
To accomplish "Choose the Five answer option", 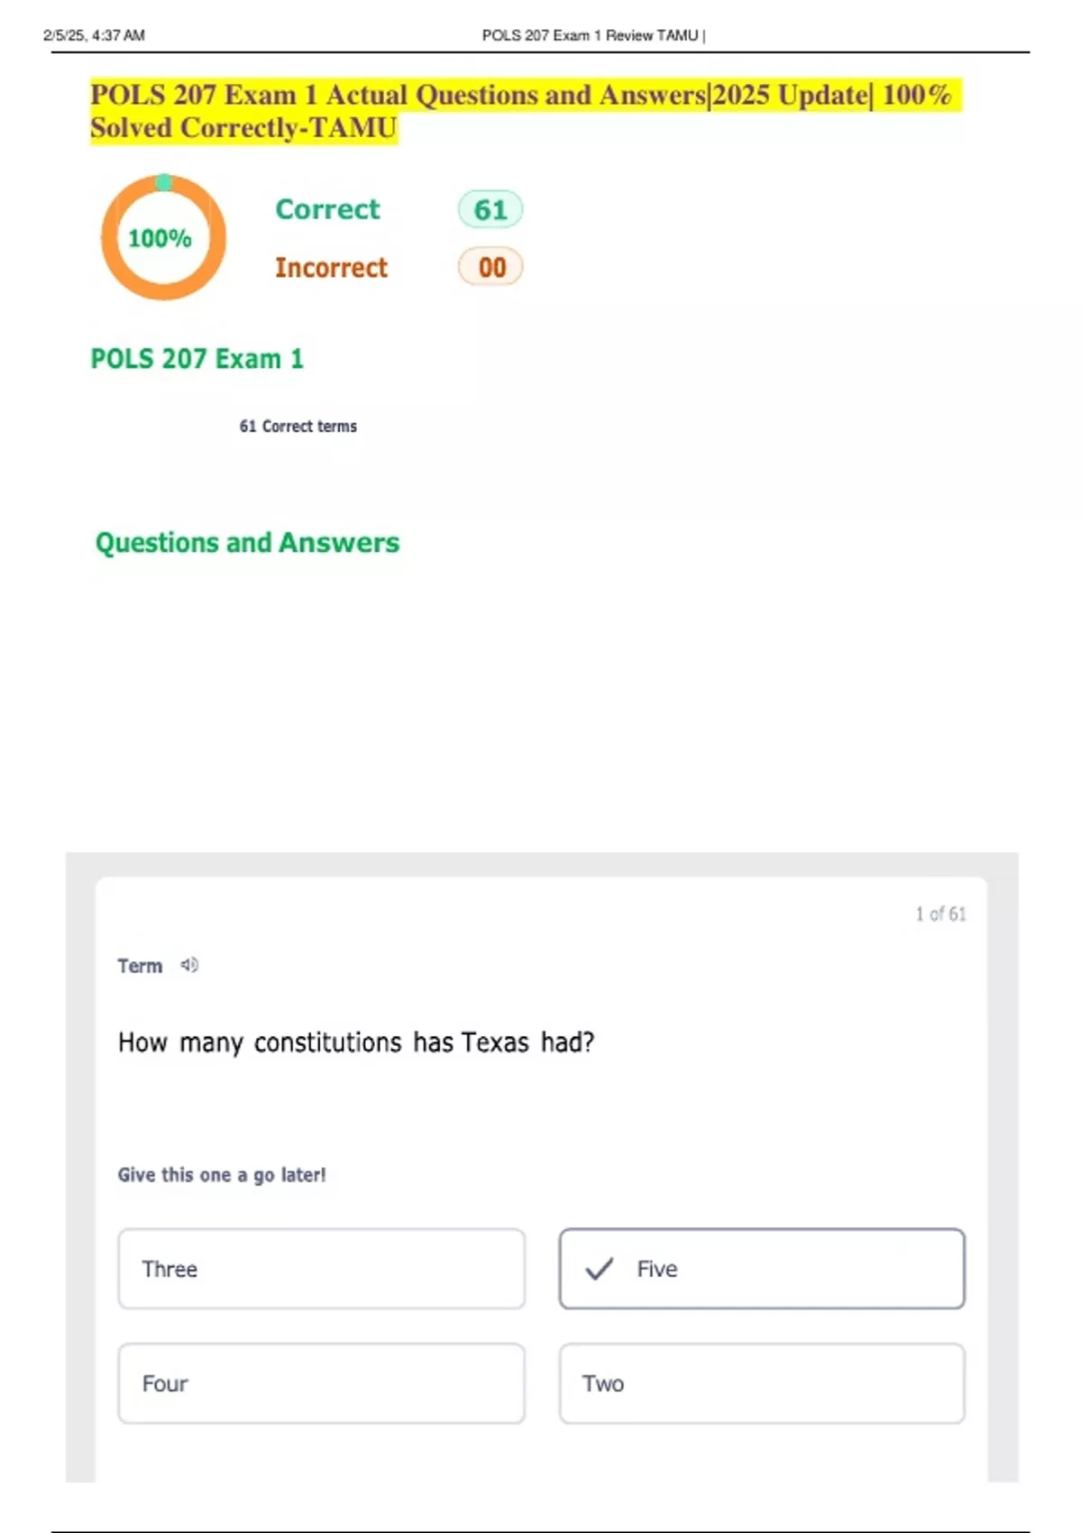I will (762, 1269).
